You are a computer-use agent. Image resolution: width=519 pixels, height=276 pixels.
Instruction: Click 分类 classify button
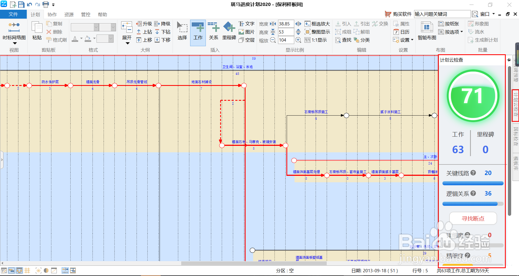[x=362, y=40]
